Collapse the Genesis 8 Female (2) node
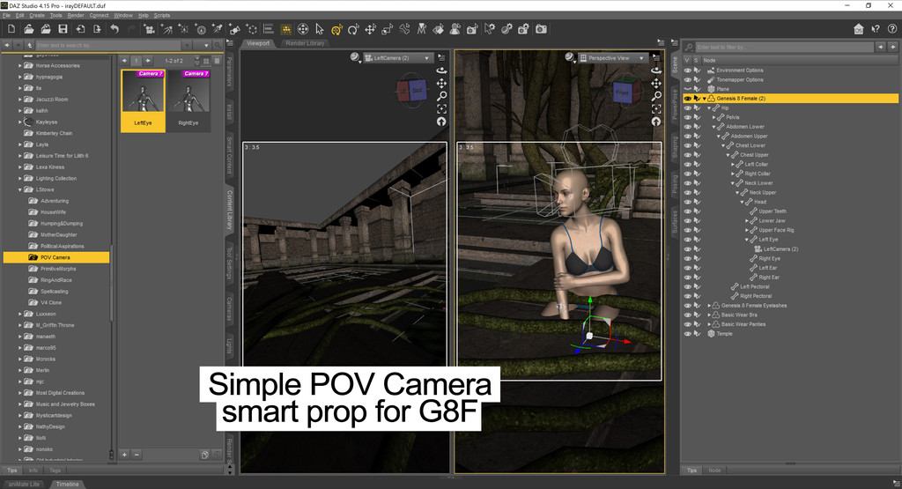Viewport: 902px width, 489px height. pyautogui.click(x=704, y=99)
